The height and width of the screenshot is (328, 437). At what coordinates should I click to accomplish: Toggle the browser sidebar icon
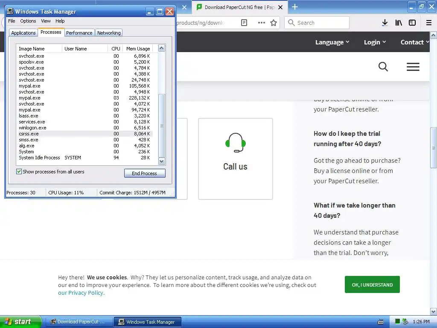pyautogui.click(x=412, y=23)
